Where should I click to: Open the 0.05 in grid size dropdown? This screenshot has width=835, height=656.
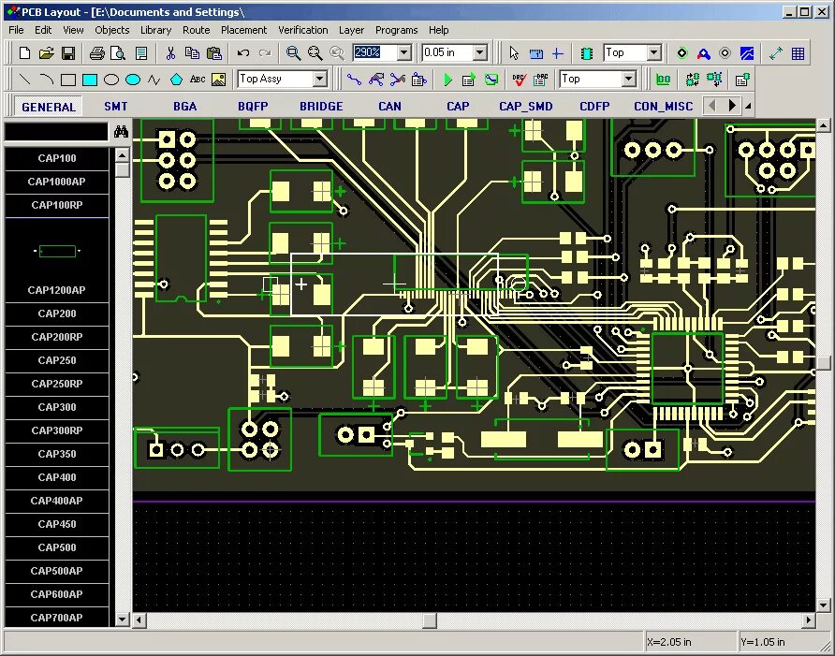click(x=480, y=52)
